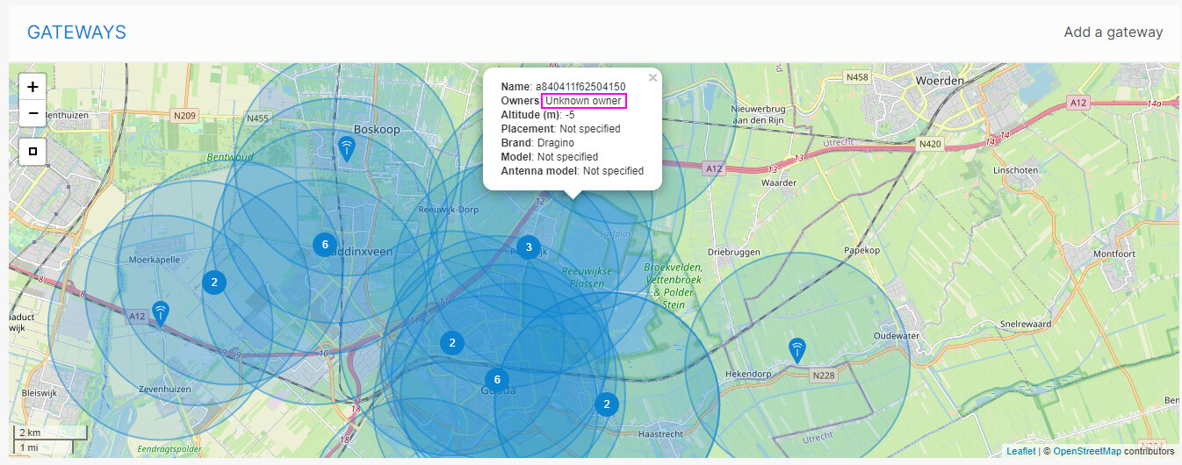Click the Brand: Dragino line
Image resolution: width=1182 pixels, height=465 pixels.
(537, 143)
